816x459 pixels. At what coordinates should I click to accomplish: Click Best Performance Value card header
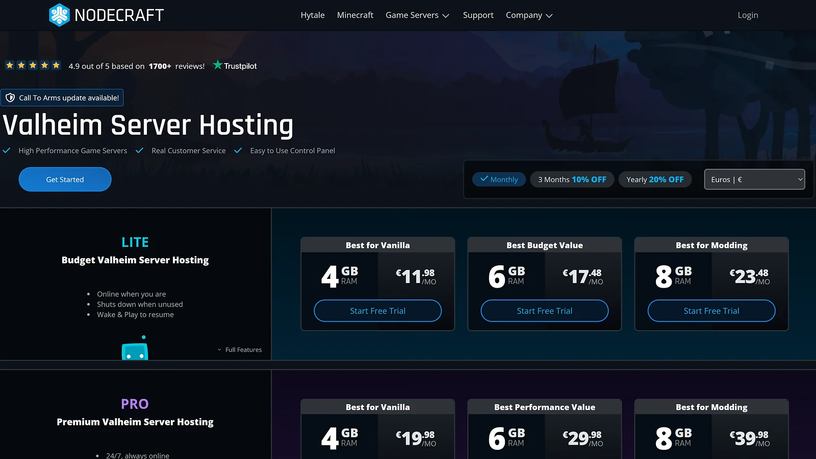[545, 407]
